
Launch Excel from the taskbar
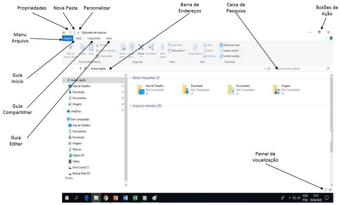135,198
